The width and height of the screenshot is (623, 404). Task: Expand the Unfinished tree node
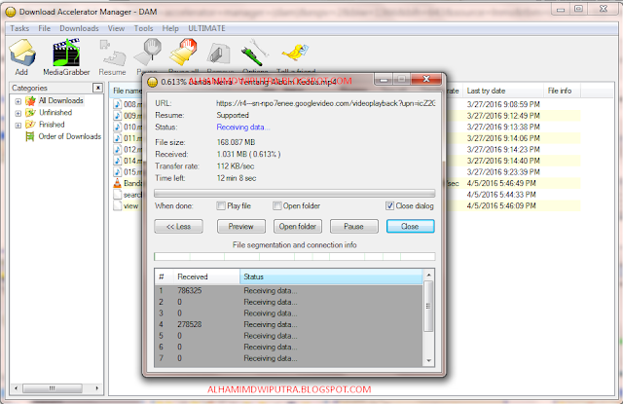(x=18, y=113)
